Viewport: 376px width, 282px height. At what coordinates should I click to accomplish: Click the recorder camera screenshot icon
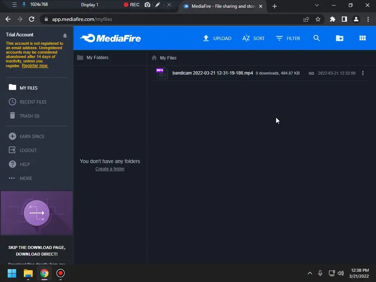pyautogui.click(x=147, y=4)
